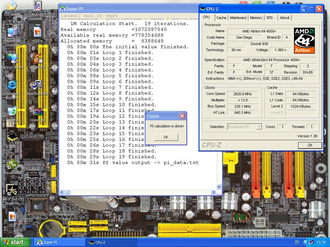This screenshot has height=247, width=330.
Task: Click the HT Link value 940.3 MHz
Action: click(x=243, y=113)
